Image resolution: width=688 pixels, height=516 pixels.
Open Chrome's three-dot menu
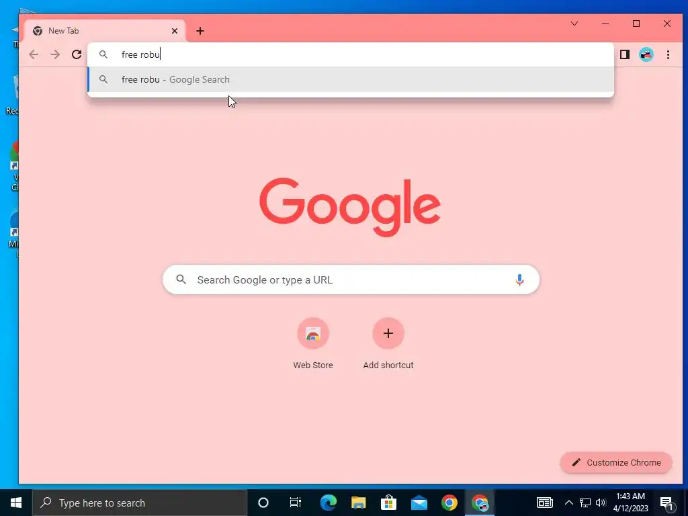click(x=668, y=54)
